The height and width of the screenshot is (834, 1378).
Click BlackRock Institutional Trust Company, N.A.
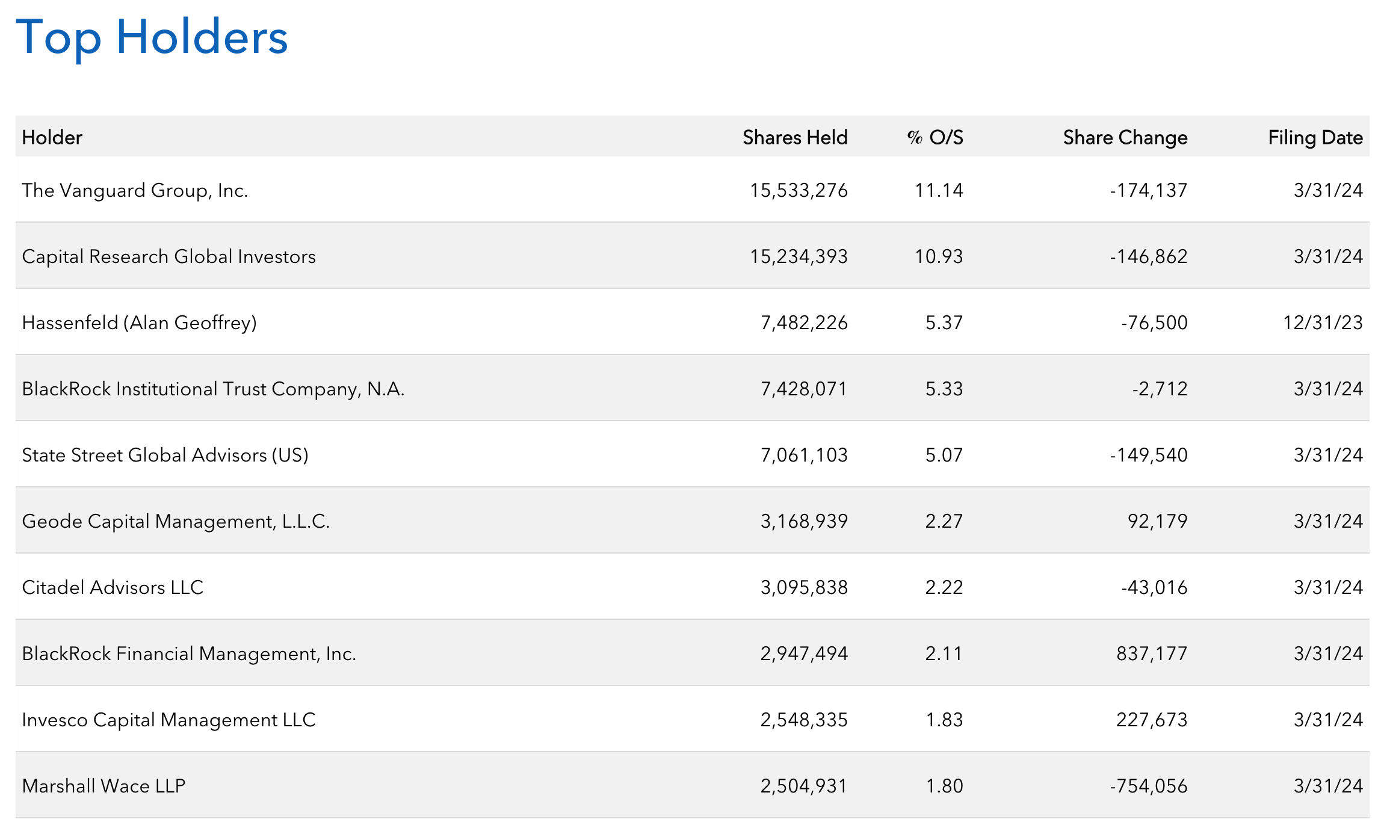[213, 389]
